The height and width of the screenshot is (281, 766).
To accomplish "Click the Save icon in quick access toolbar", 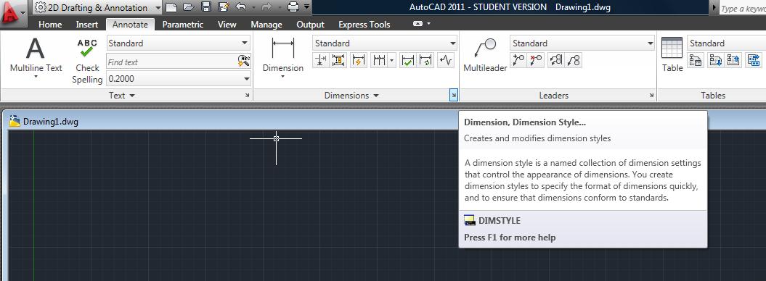I will (206, 7).
